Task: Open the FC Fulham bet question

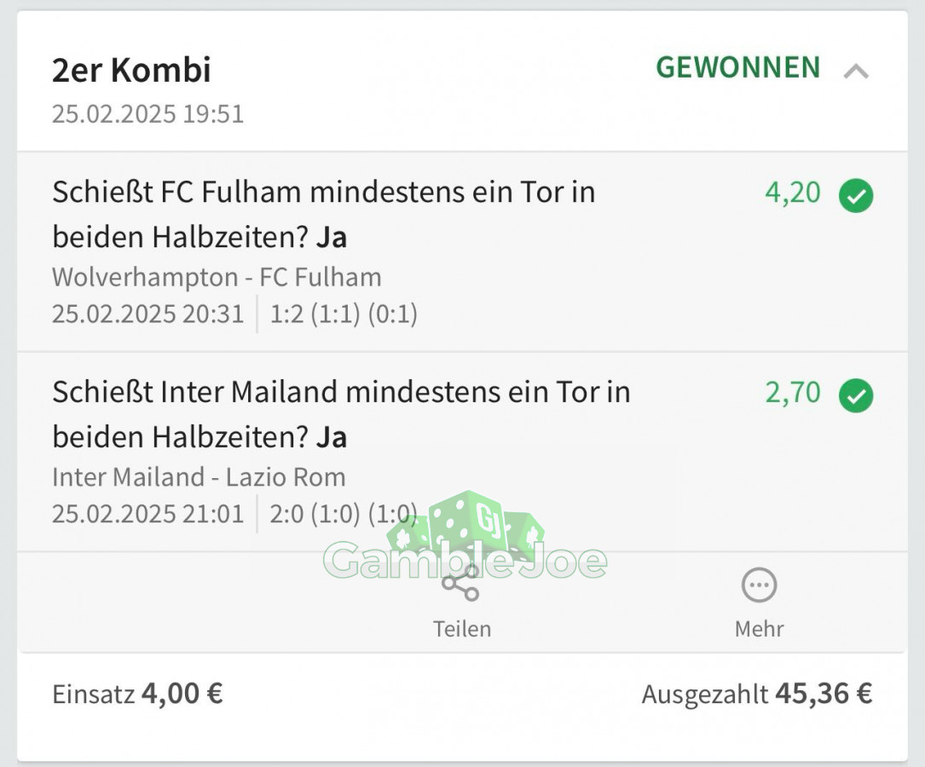Action: 324,215
